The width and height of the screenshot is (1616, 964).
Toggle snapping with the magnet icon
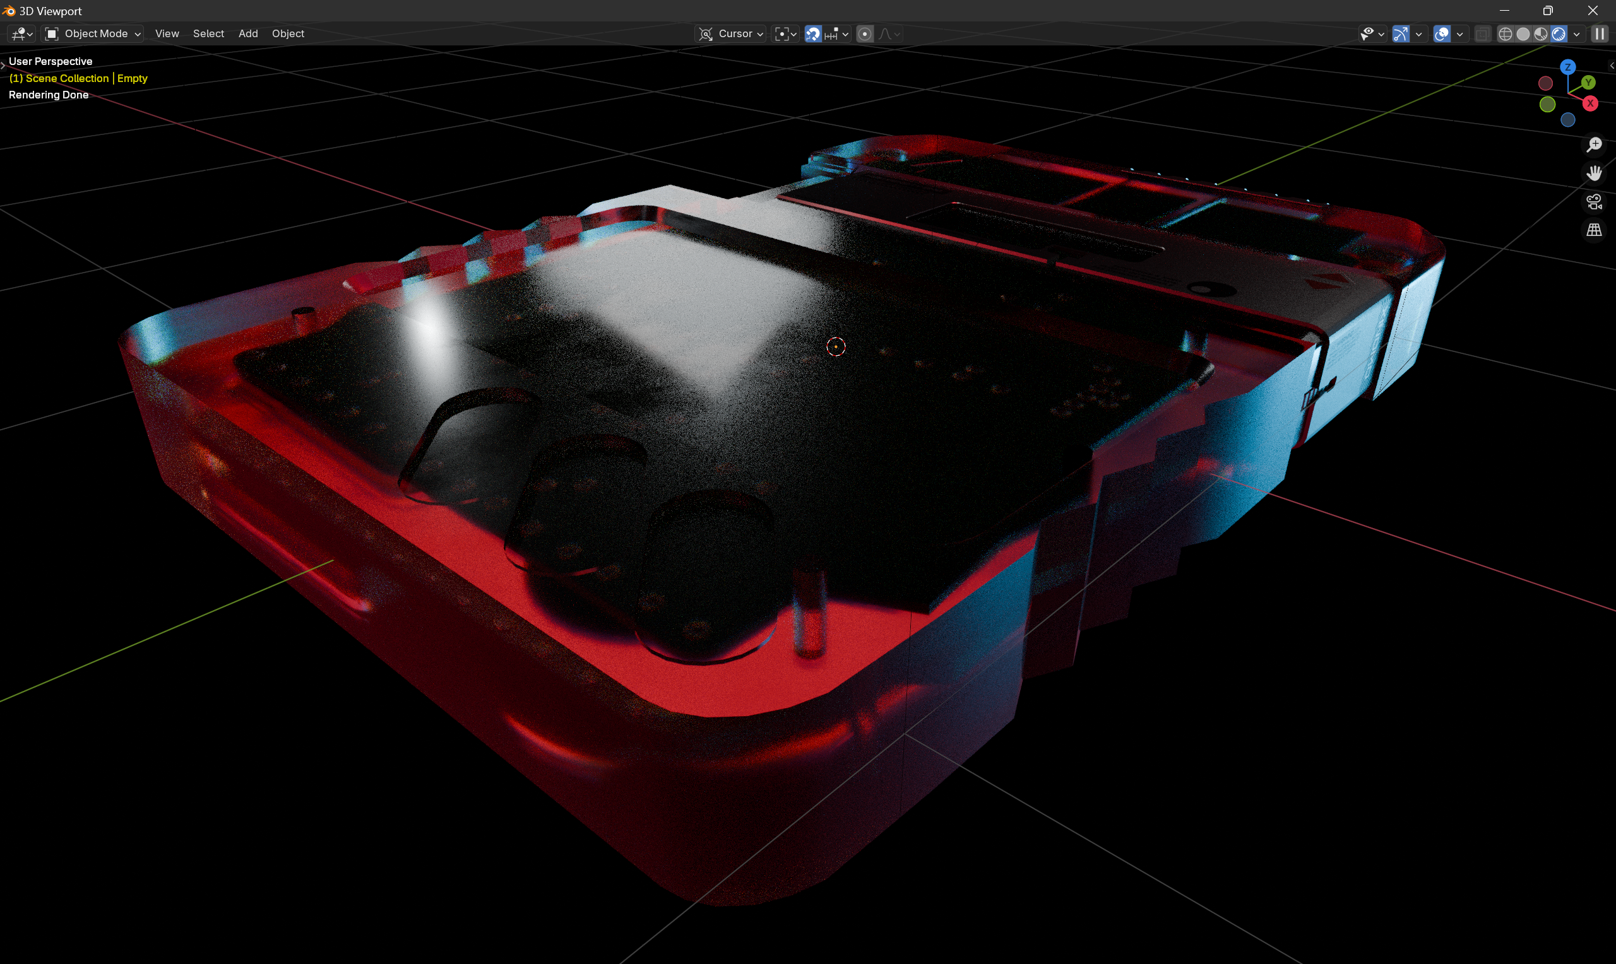[813, 34]
